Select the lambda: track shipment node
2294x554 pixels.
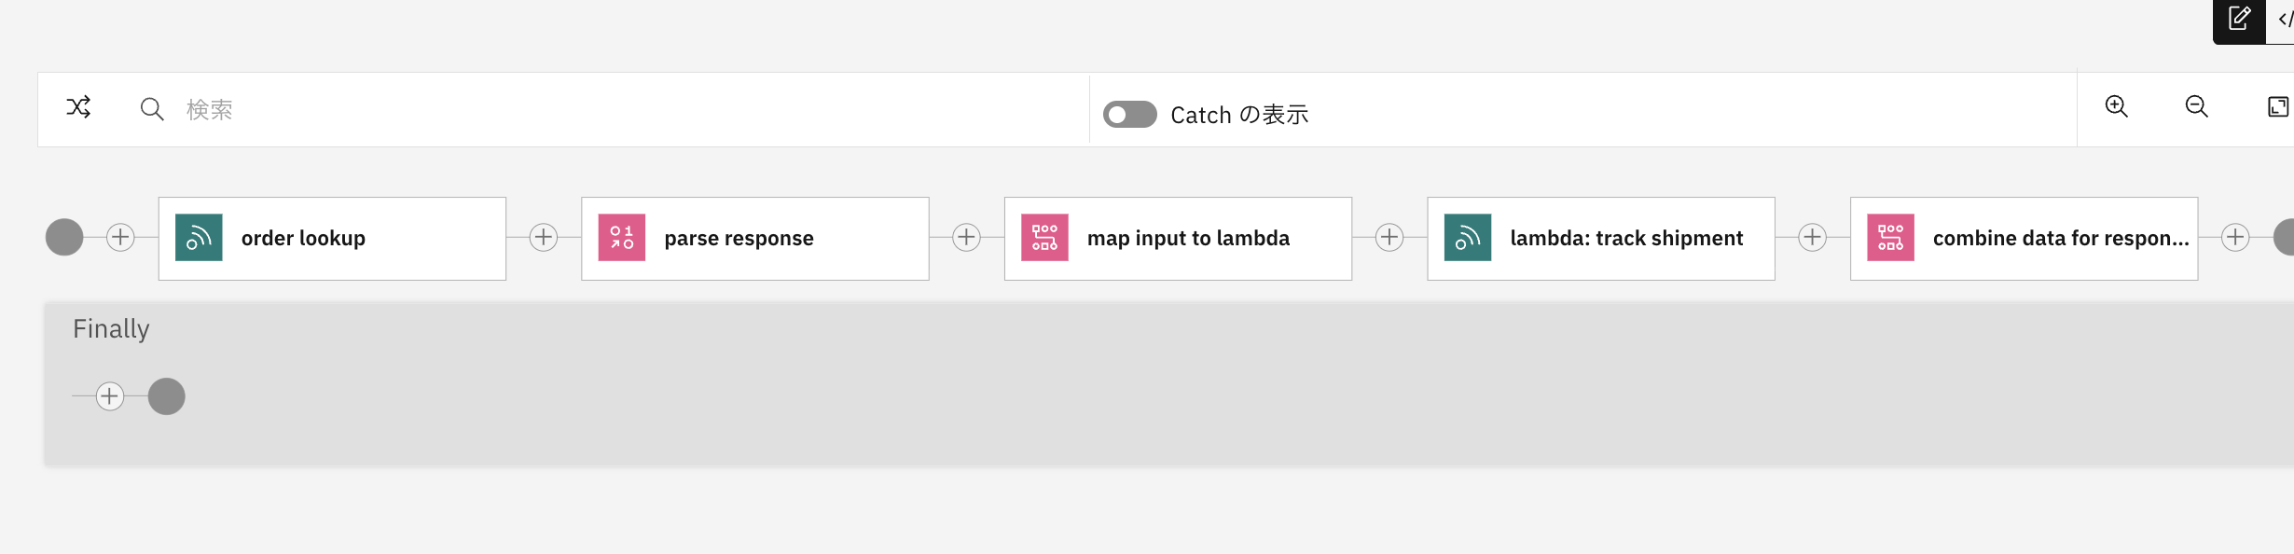pyautogui.click(x=1601, y=239)
